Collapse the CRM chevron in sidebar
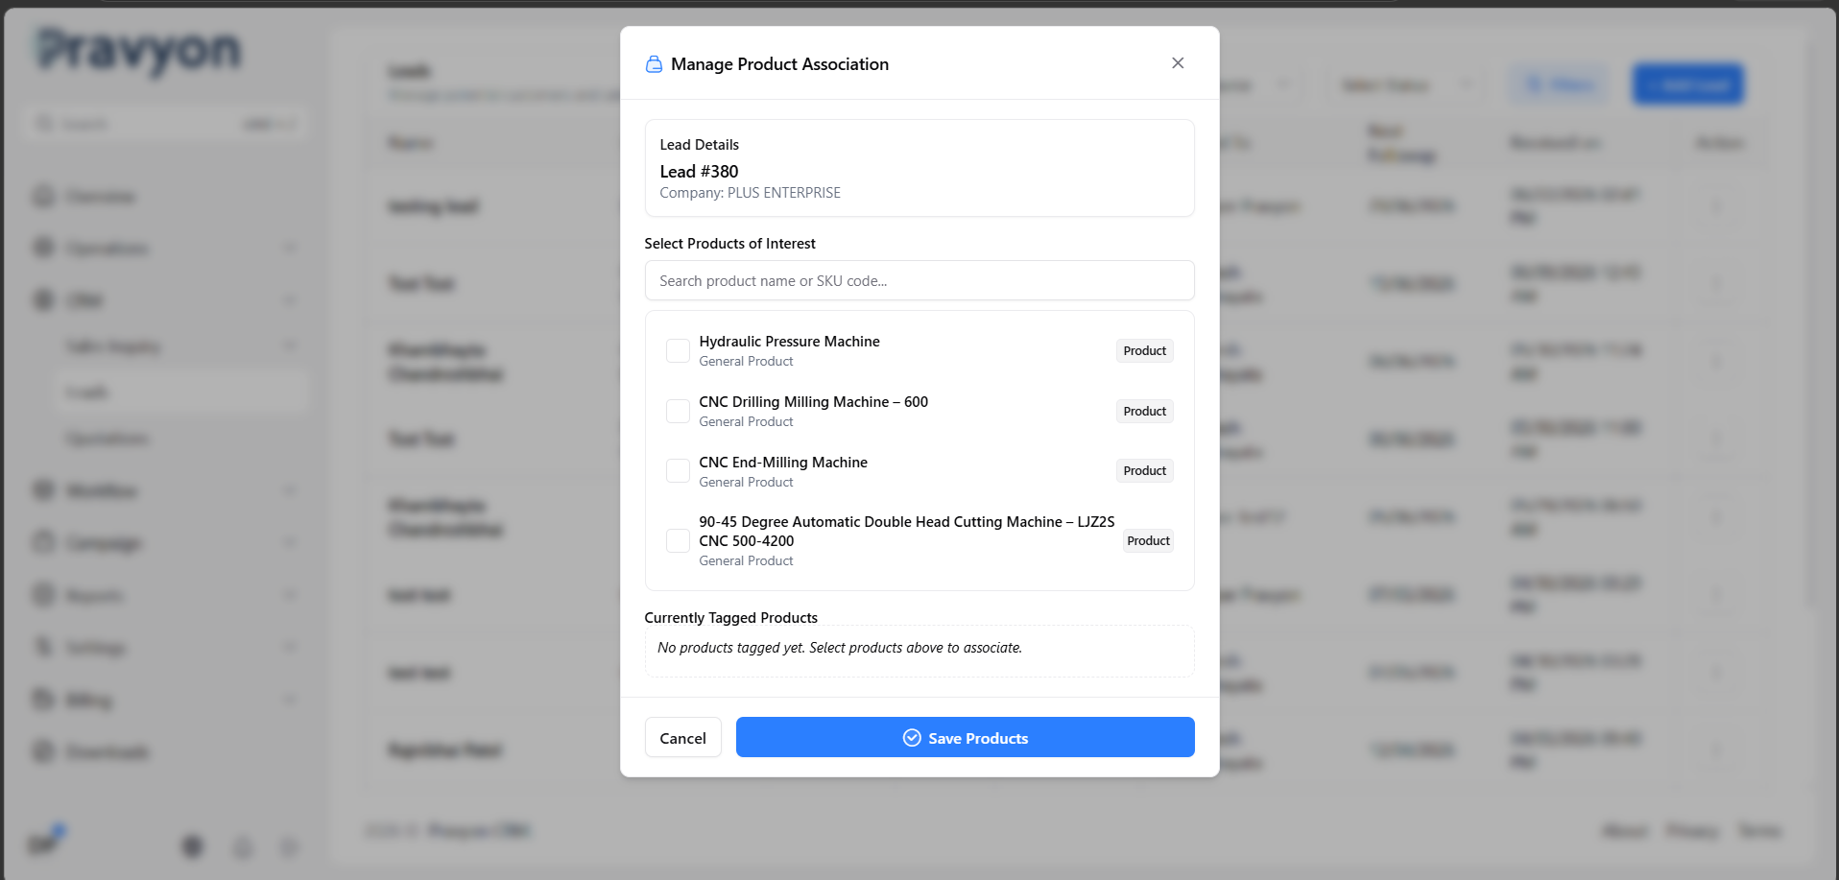This screenshot has width=1839, height=880. point(290,300)
